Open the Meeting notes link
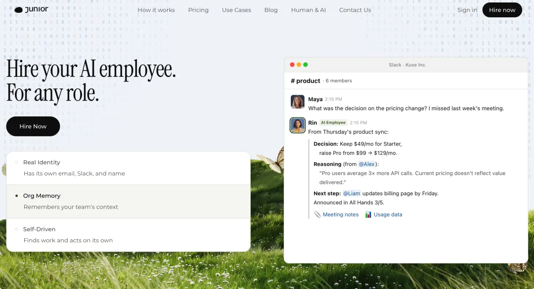Image resolution: width=534 pixels, height=289 pixels. coord(341,215)
